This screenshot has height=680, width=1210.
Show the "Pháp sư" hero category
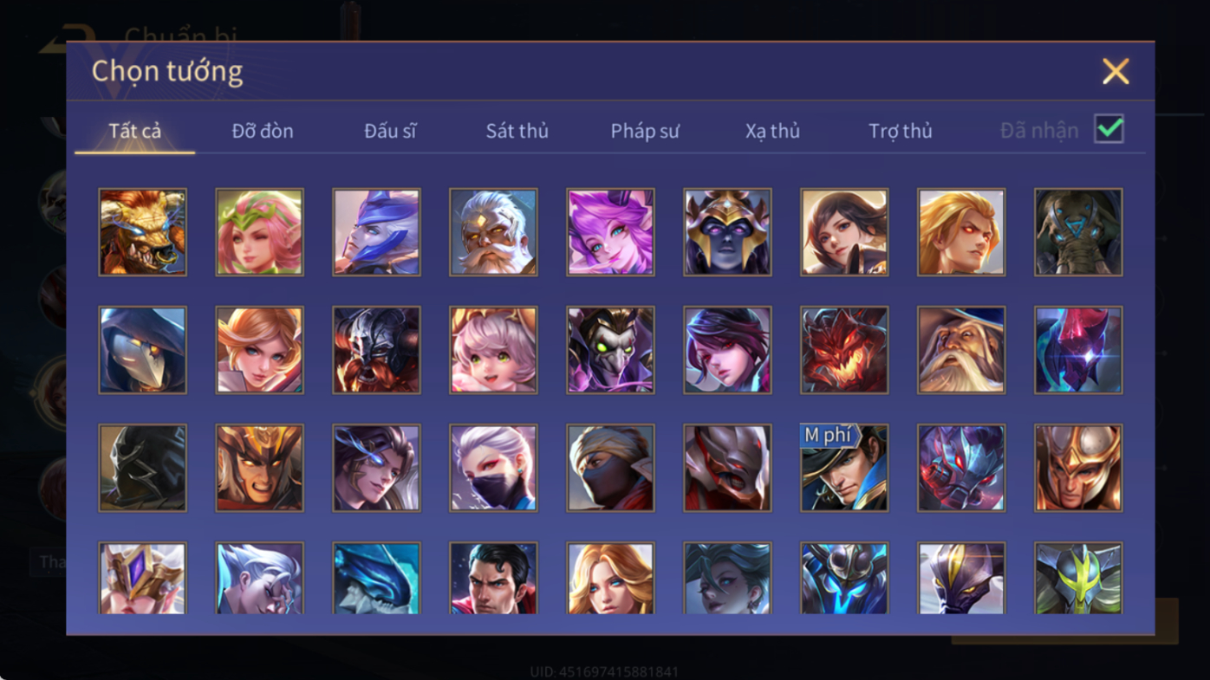(x=645, y=131)
